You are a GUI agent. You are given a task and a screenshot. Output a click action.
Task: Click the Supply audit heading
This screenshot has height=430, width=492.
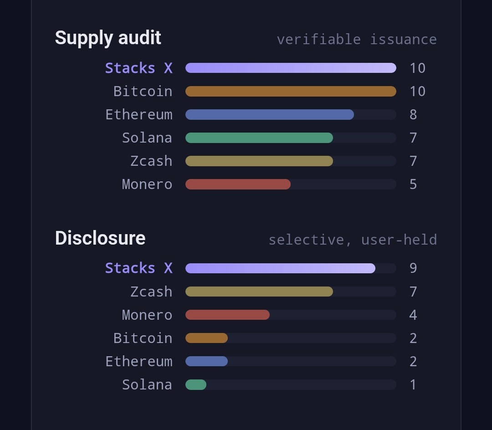[x=108, y=38]
